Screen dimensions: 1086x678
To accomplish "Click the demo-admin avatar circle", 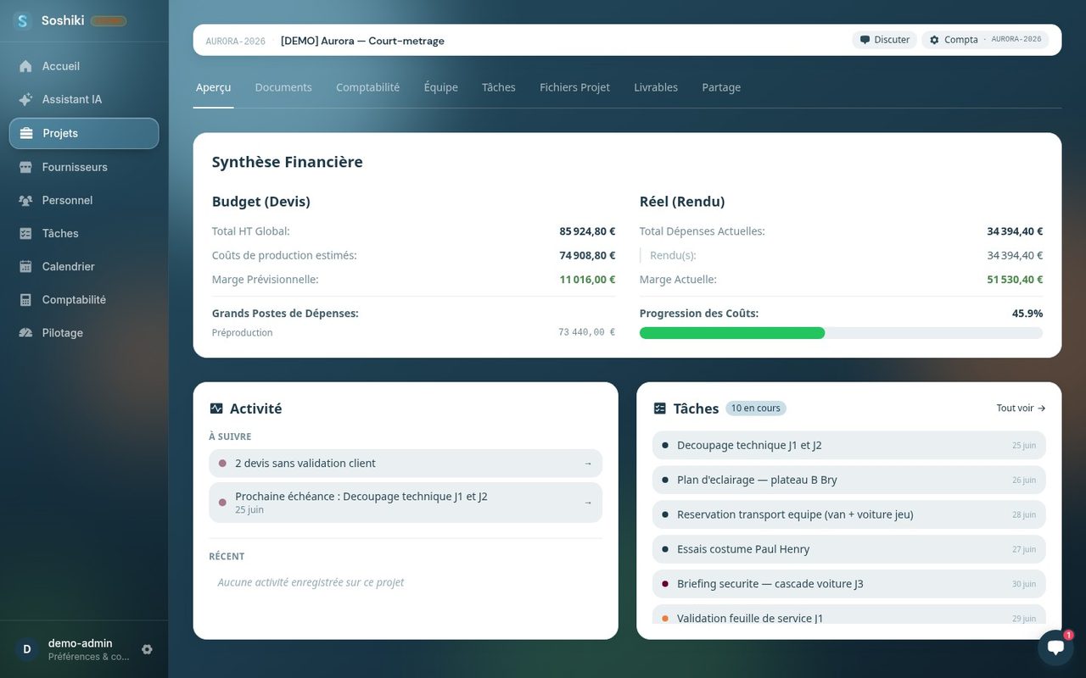I will (26, 649).
